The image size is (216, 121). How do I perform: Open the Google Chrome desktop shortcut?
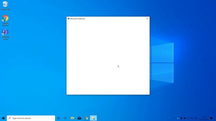tap(5, 20)
